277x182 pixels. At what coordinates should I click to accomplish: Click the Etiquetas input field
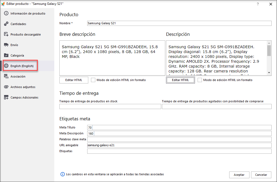(x=179, y=151)
